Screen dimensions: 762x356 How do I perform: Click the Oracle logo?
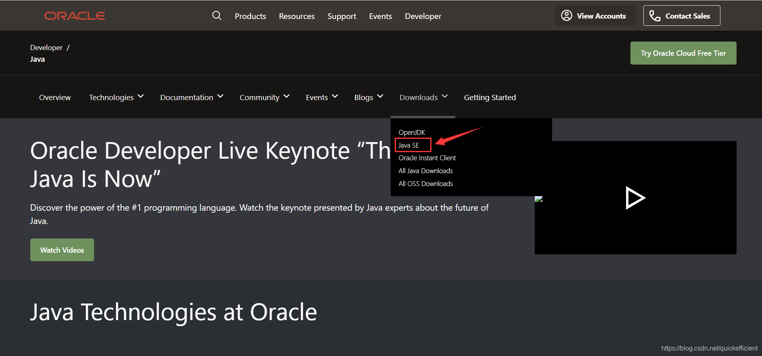(x=75, y=16)
